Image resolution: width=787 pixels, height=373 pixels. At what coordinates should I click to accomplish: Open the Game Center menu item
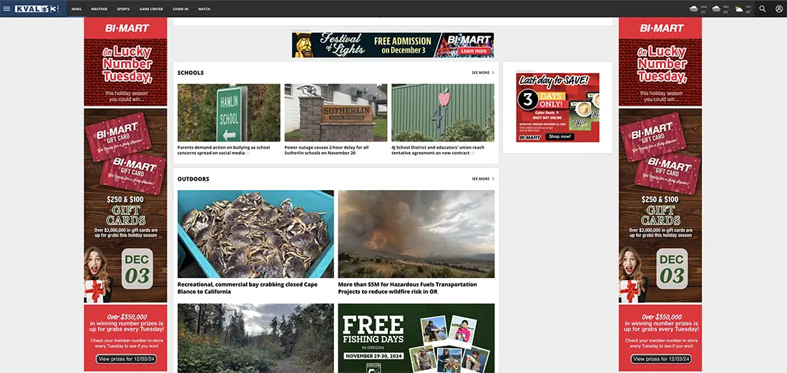click(x=151, y=9)
